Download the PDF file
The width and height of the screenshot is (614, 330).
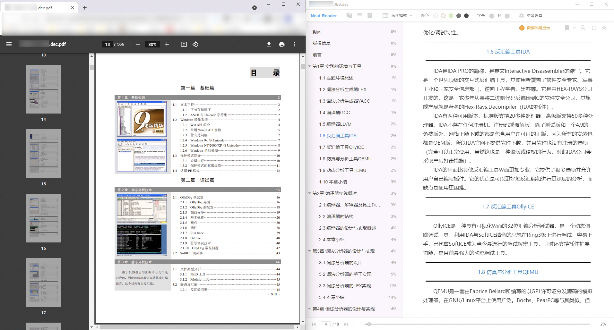click(x=269, y=44)
